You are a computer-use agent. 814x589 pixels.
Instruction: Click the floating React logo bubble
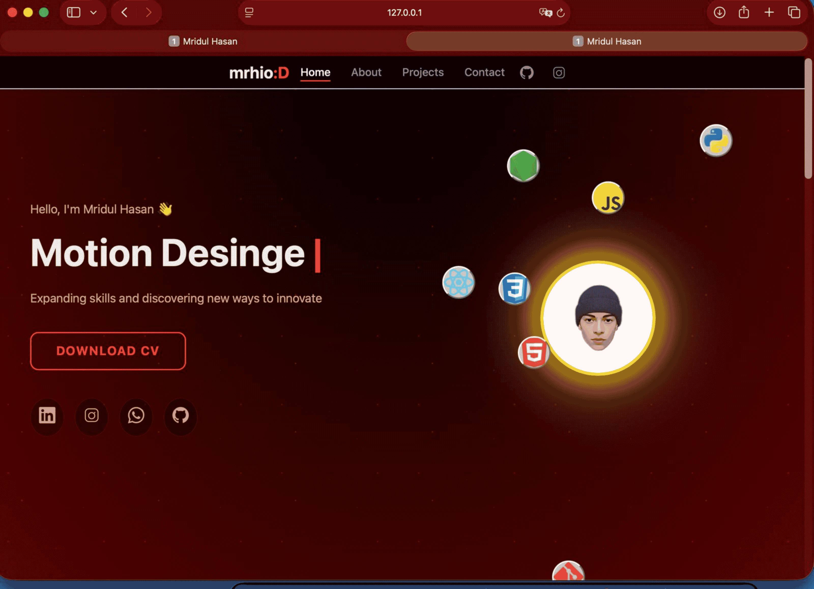[458, 283]
